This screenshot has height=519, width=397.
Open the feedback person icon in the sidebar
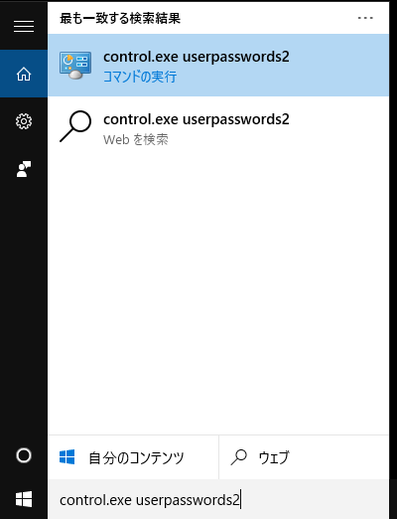(24, 169)
